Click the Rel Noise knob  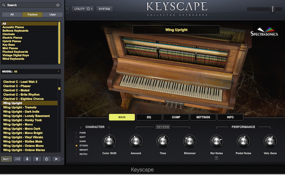[x=216, y=141]
